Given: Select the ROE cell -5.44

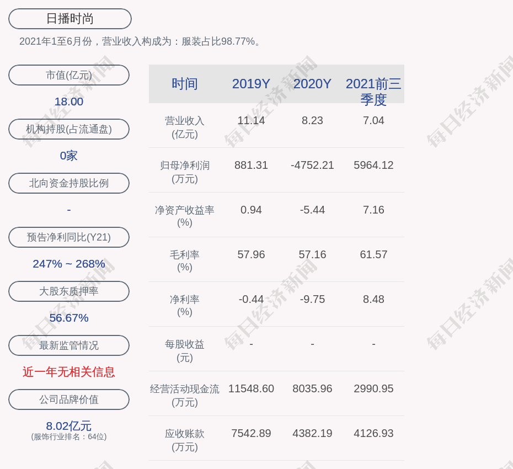Looking at the screenshot, I should 312,210.
